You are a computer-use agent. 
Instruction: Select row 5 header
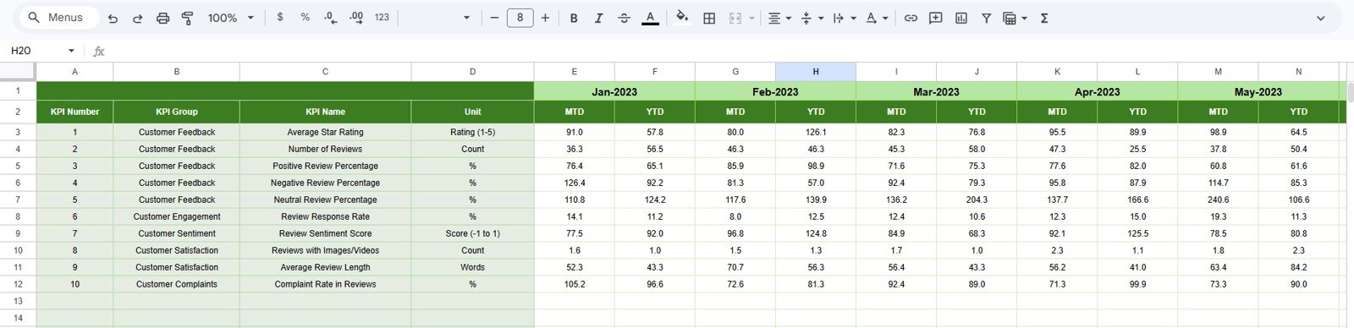tap(18, 166)
